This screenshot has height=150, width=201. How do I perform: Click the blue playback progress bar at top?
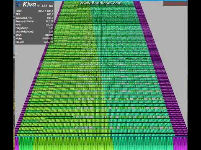tap(100, 0)
